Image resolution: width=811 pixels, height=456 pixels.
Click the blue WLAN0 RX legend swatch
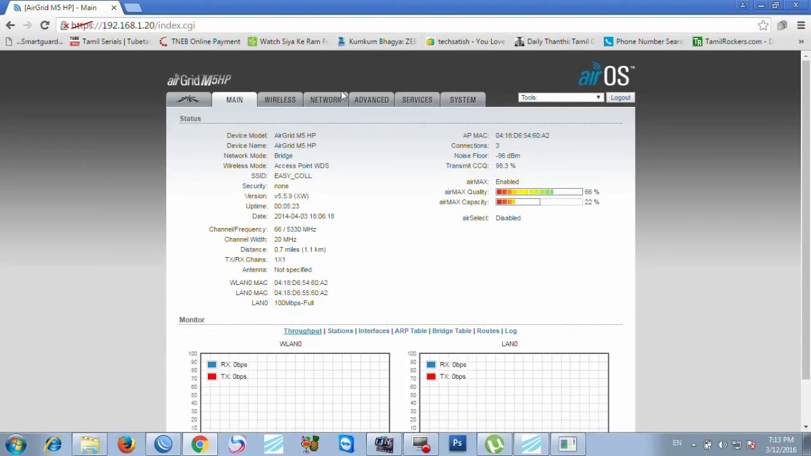212,365
